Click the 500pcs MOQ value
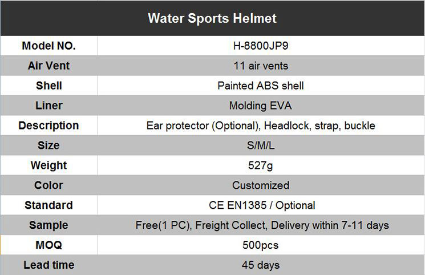This screenshot has height=275, width=425. pyautogui.click(x=261, y=245)
